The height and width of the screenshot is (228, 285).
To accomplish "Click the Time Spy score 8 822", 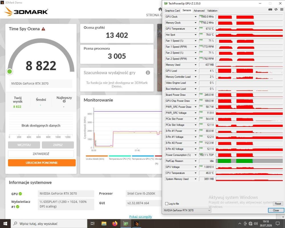I will [x=41, y=66].
